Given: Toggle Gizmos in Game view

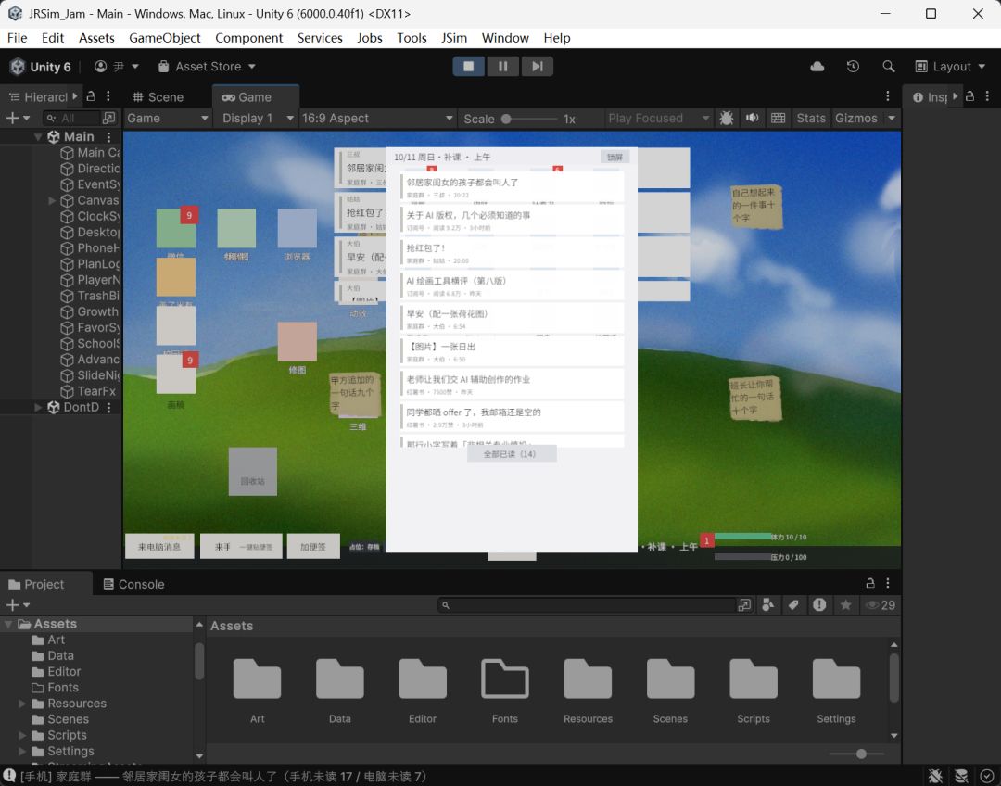Looking at the screenshot, I should (856, 118).
